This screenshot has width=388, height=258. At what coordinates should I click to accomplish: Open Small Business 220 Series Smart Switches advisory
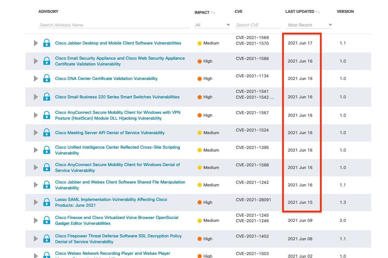point(117,97)
